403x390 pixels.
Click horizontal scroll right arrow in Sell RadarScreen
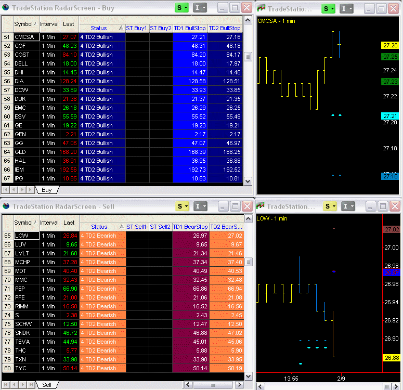(239, 385)
